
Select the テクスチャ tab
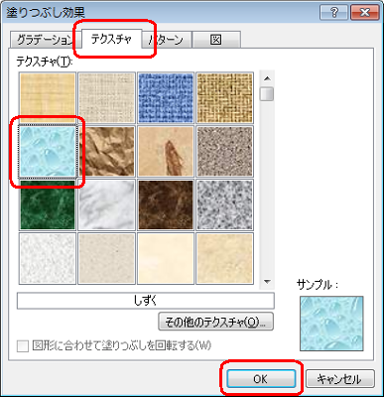tap(111, 39)
